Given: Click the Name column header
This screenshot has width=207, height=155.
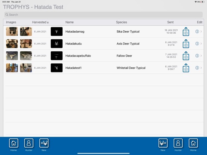Looking at the screenshot, I should (69, 22).
